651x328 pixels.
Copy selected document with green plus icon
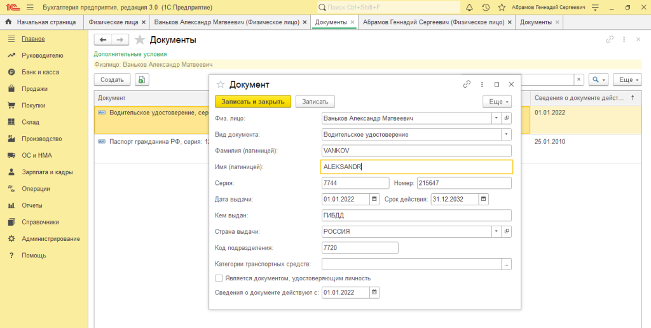[142, 79]
